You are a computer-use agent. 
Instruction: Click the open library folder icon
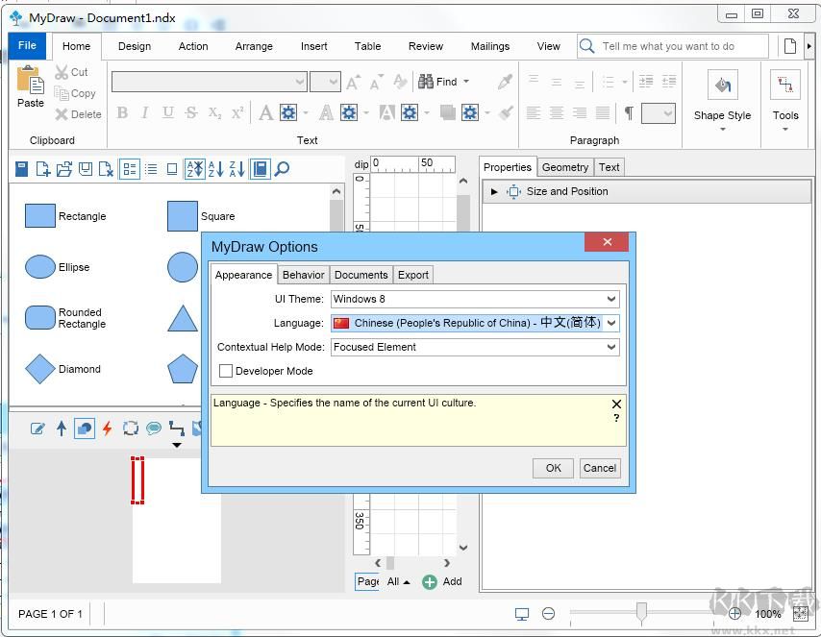[x=63, y=169]
